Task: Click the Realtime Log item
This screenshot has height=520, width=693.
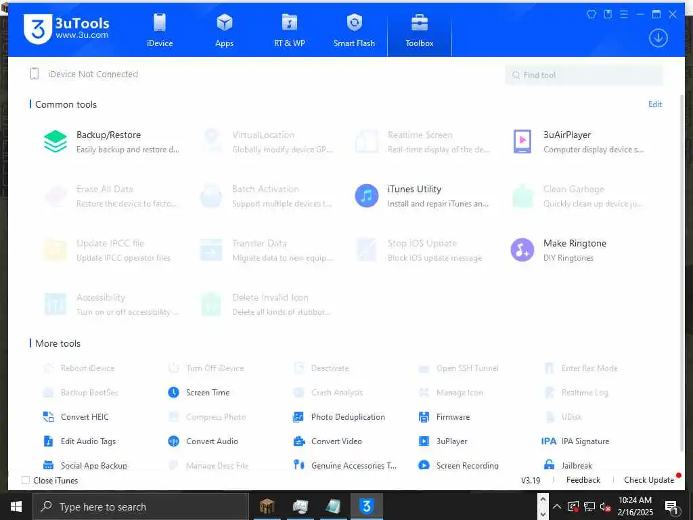Action: point(576,392)
